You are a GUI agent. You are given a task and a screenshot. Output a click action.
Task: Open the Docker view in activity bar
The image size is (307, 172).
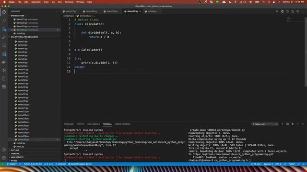click(x=4, y=62)
